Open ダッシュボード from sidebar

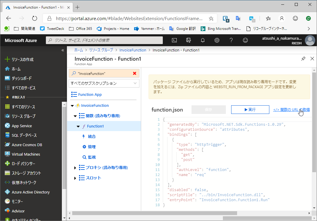pyautogui.click(x=18, y=78)
